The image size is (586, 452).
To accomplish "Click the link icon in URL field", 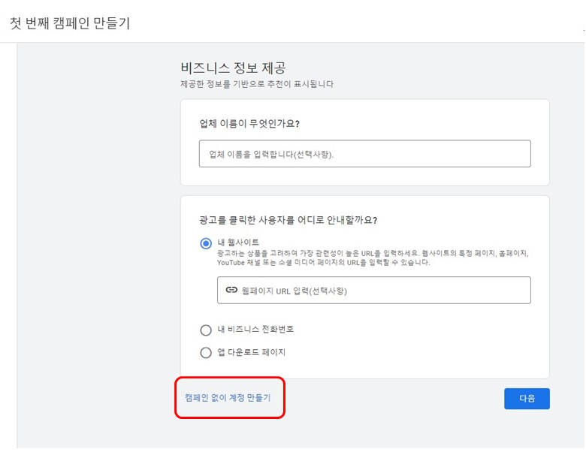I will pyautogui.click(x=231, y=290).
